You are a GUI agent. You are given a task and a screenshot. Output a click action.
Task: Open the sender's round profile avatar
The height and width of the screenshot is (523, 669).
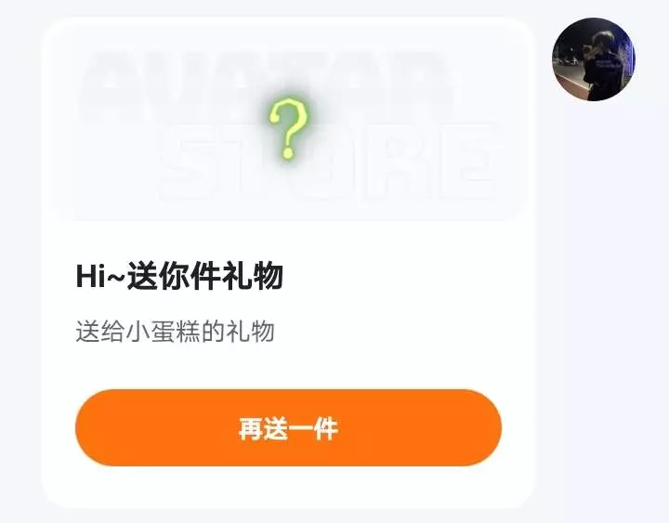point(594,59)
